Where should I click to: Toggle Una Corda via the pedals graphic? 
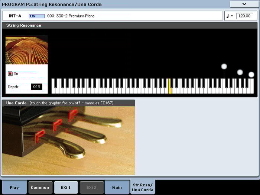(x=68, y=141)
